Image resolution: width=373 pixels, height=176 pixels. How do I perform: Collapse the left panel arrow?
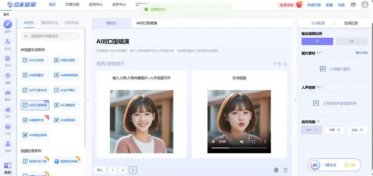[88, 101]
